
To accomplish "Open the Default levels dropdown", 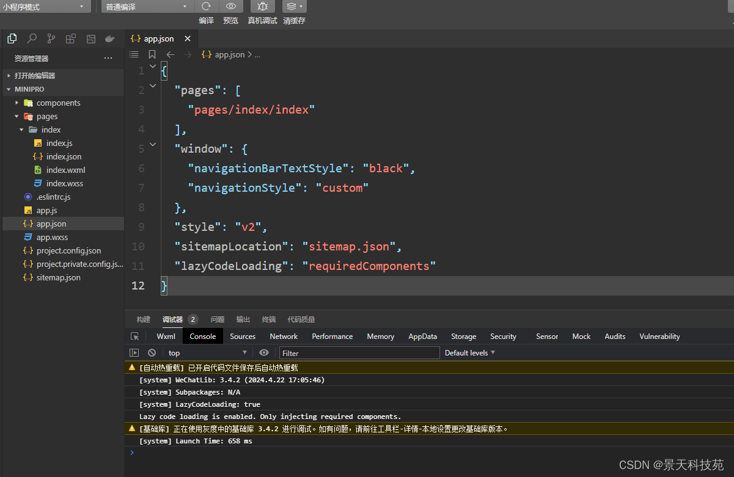I will (x=470, y=352).
